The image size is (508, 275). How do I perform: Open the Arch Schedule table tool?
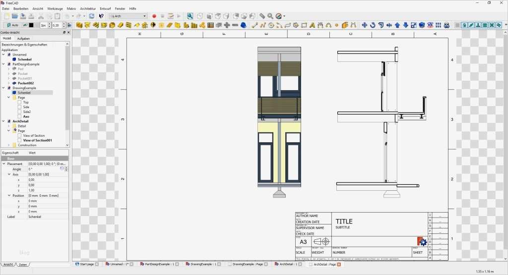(x=210, y=25)
